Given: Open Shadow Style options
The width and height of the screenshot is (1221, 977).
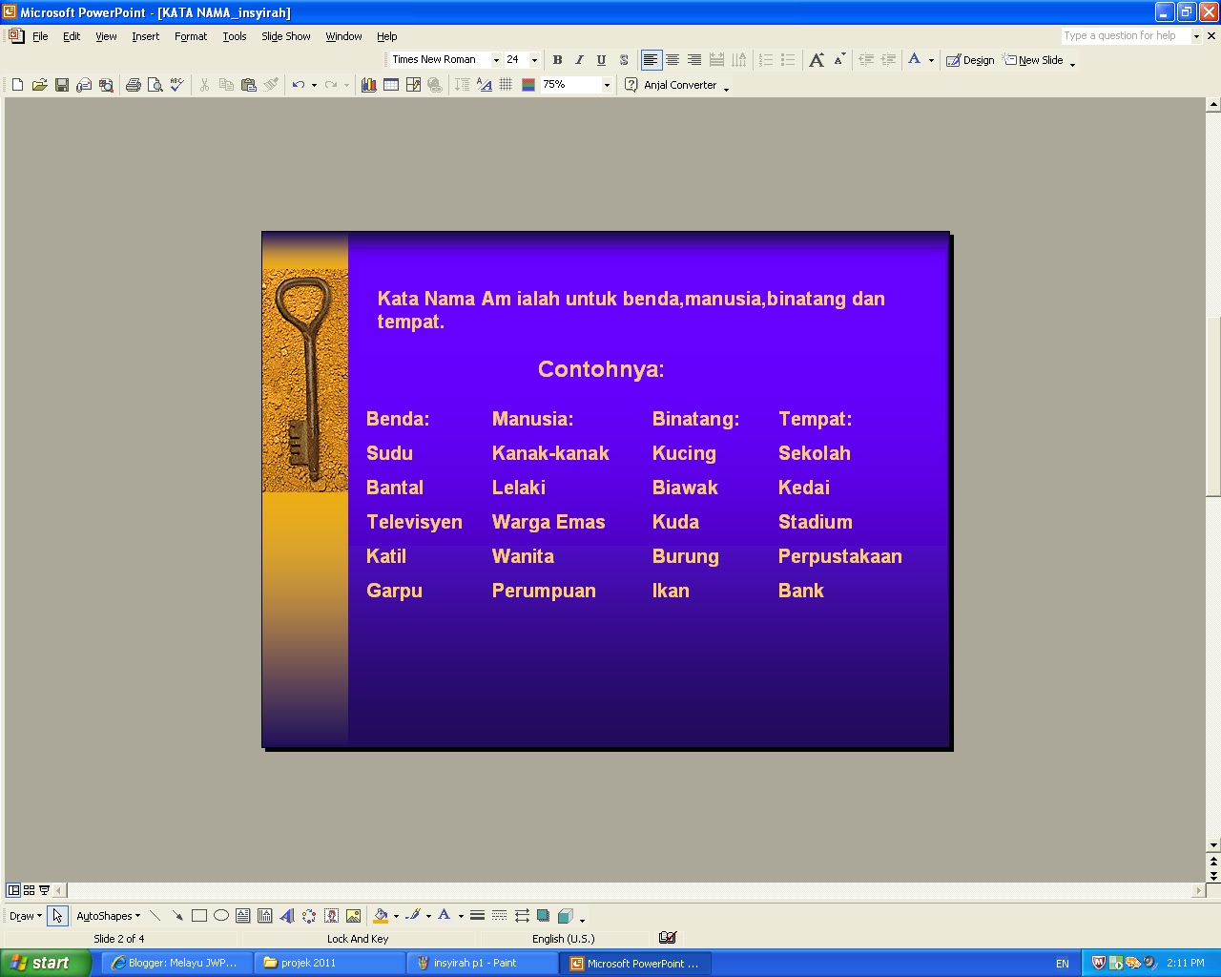Looking at the screenshot, I should [x=543, y=916].
